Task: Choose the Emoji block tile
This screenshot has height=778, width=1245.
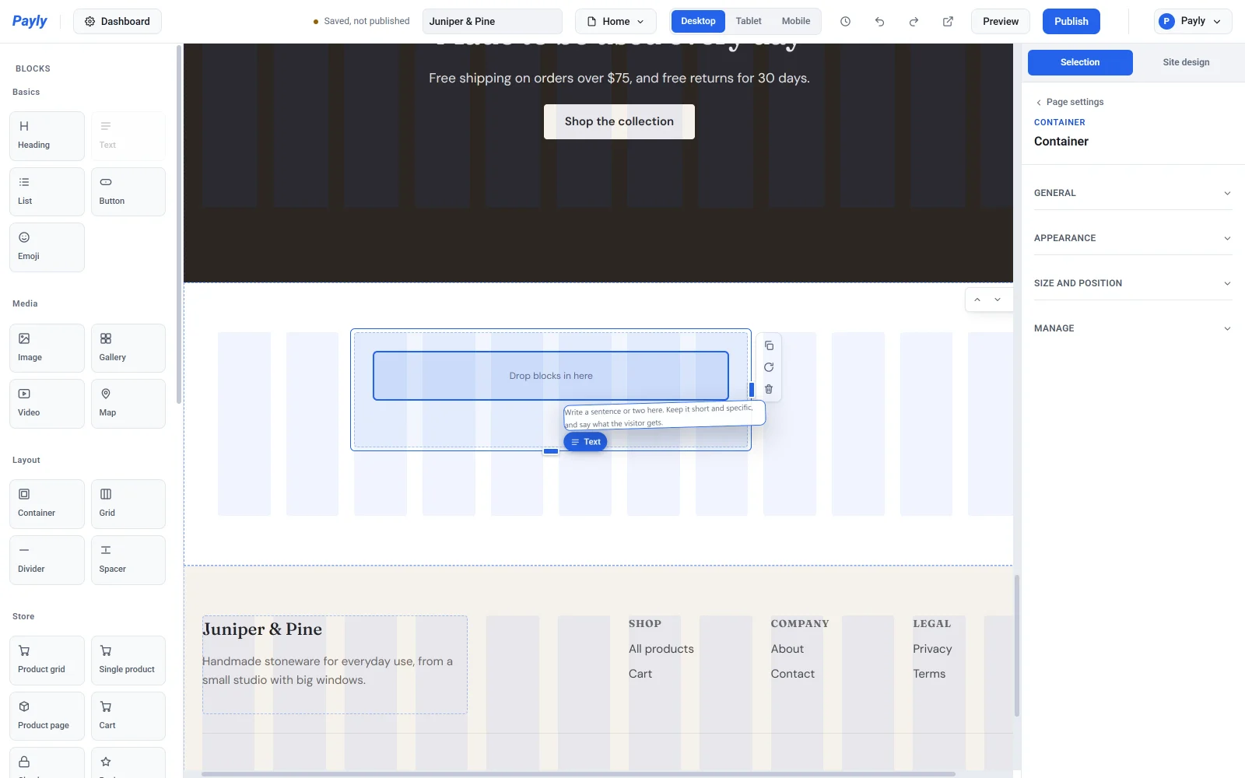Action: 47,247
